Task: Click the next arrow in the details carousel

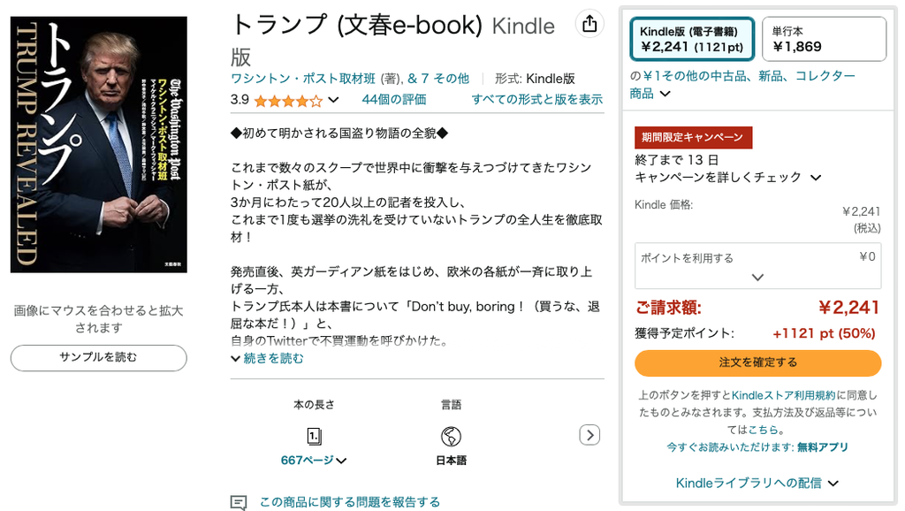Action: click(589, 434)
